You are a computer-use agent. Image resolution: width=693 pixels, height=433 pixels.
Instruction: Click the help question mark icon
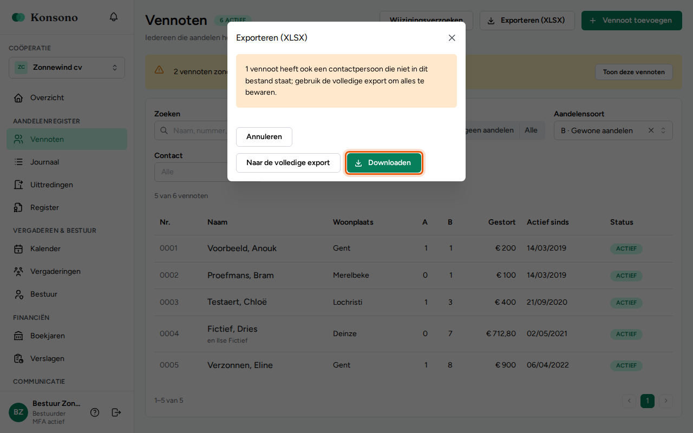click(x=95, y=412)
